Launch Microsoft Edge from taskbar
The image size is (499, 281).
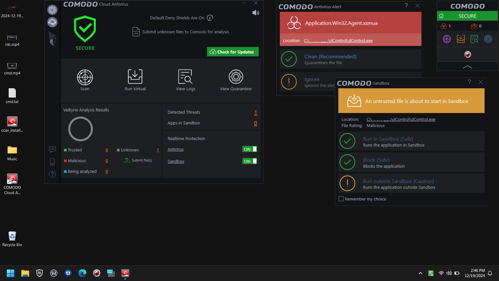point(82,273)
